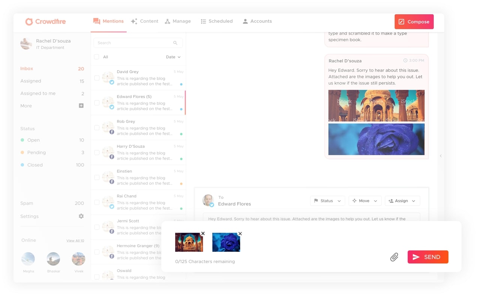This screenshot has height=296, width=478.
Task: Select David Grey's message checkbox
Action: pyautogui.click(x=97, y=78)
